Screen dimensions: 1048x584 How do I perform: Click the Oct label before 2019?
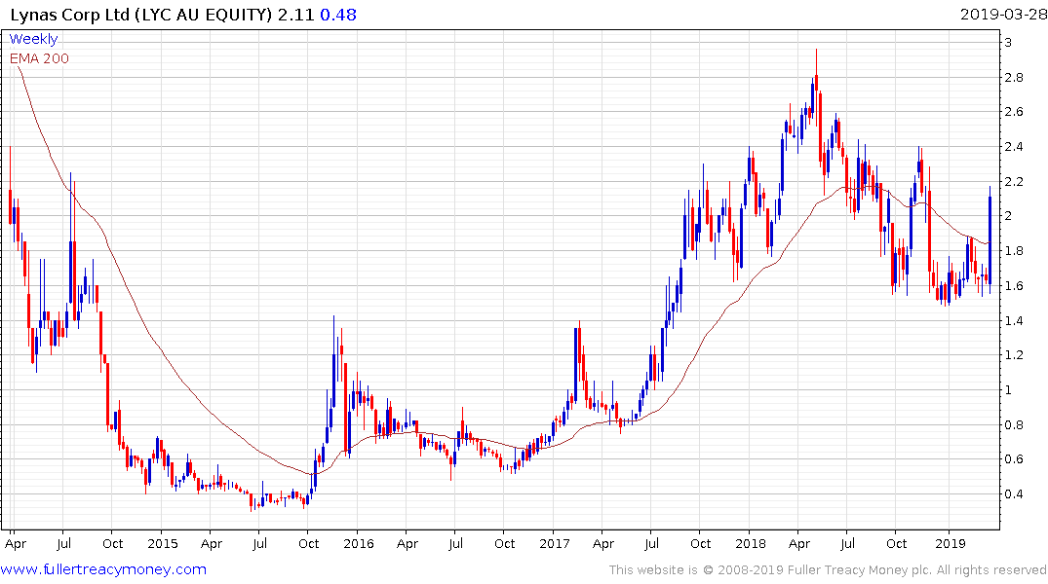pos(896,543)
